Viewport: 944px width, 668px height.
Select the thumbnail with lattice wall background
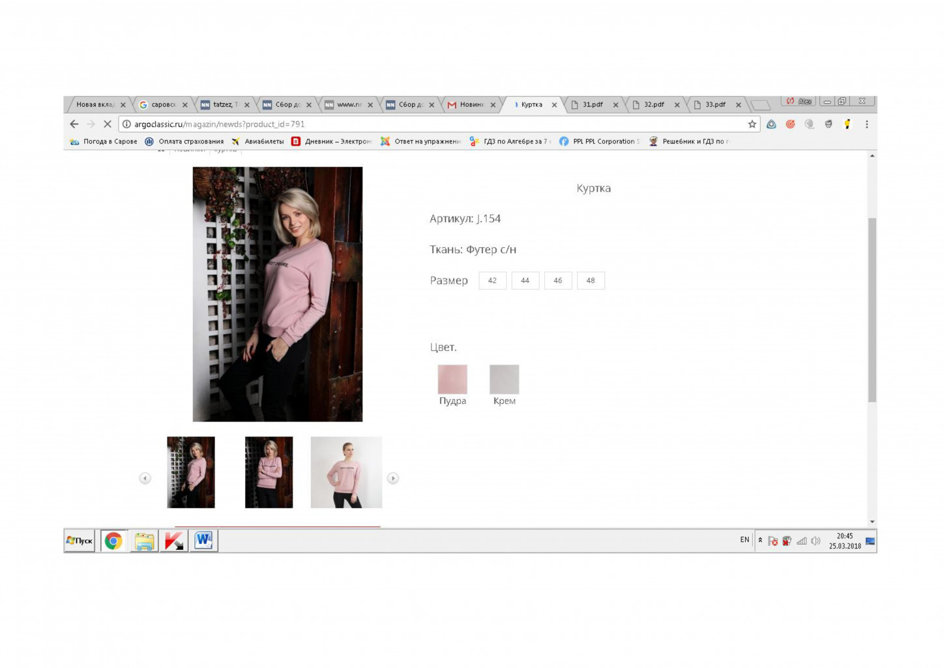click(x=191, y=472)
